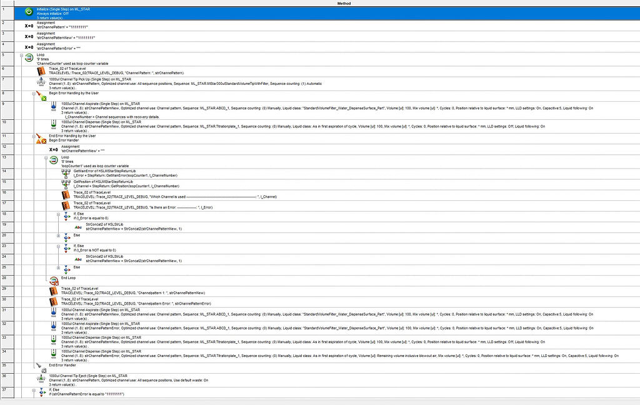
Task: Select the End Error Handler step on line 35
Action: [62, 365]
